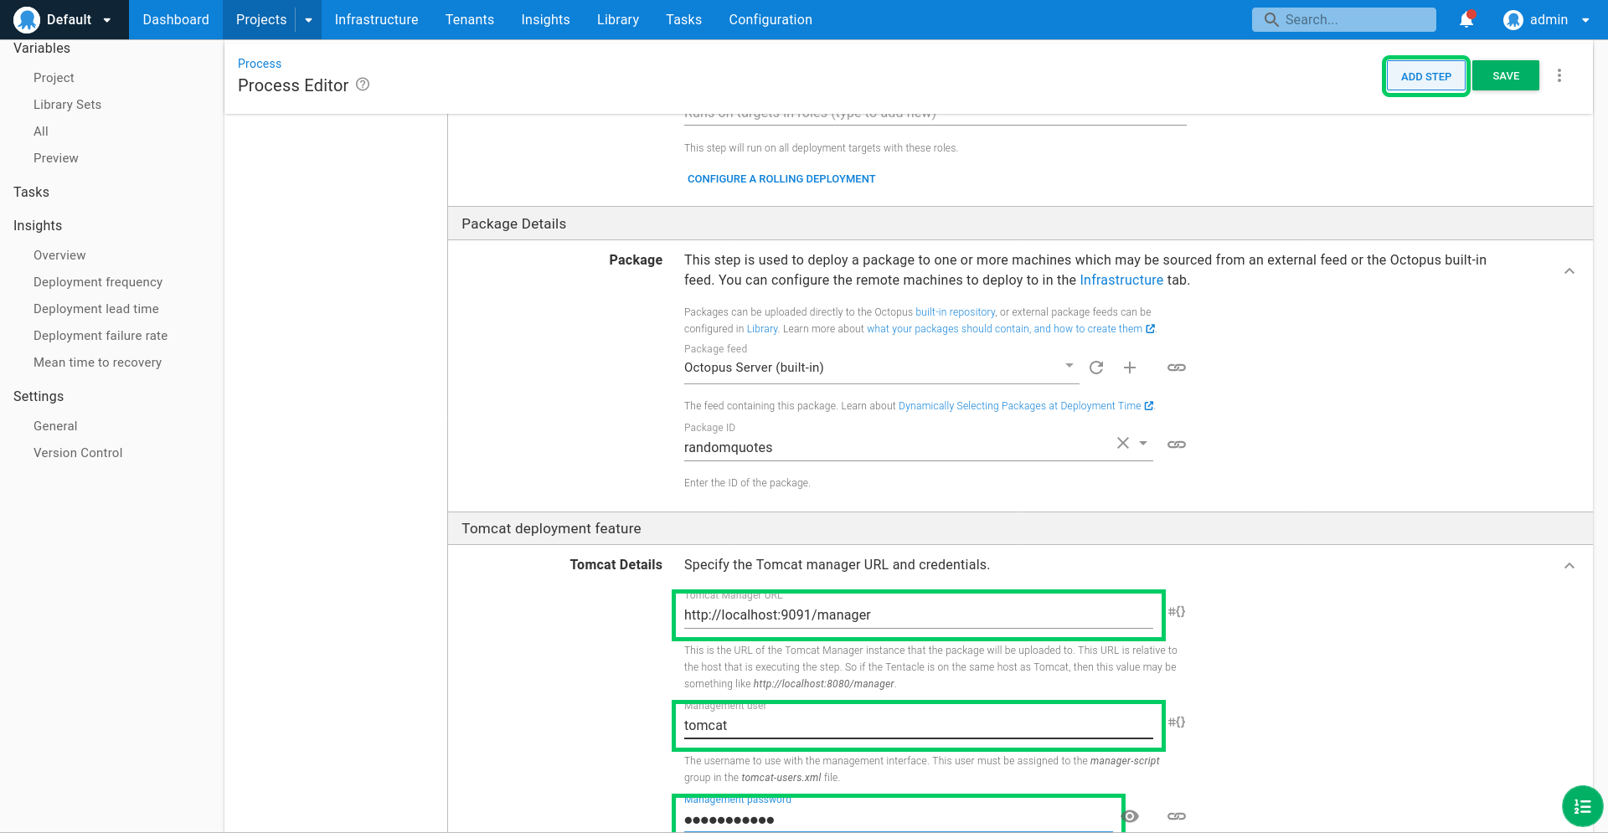1608x833 pixels.
Task: Open Mean time to recovery insights
Action: click(97, 363)
